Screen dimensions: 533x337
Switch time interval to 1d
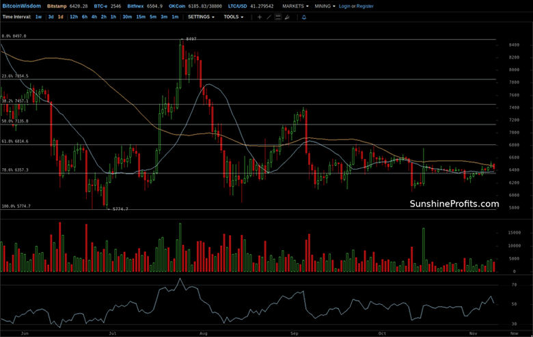[x=60, y=16]
